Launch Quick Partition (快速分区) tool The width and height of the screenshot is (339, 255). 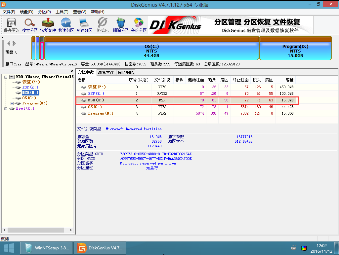(x=66, y=25)
